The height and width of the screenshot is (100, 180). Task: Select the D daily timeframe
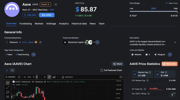(37, 77)
